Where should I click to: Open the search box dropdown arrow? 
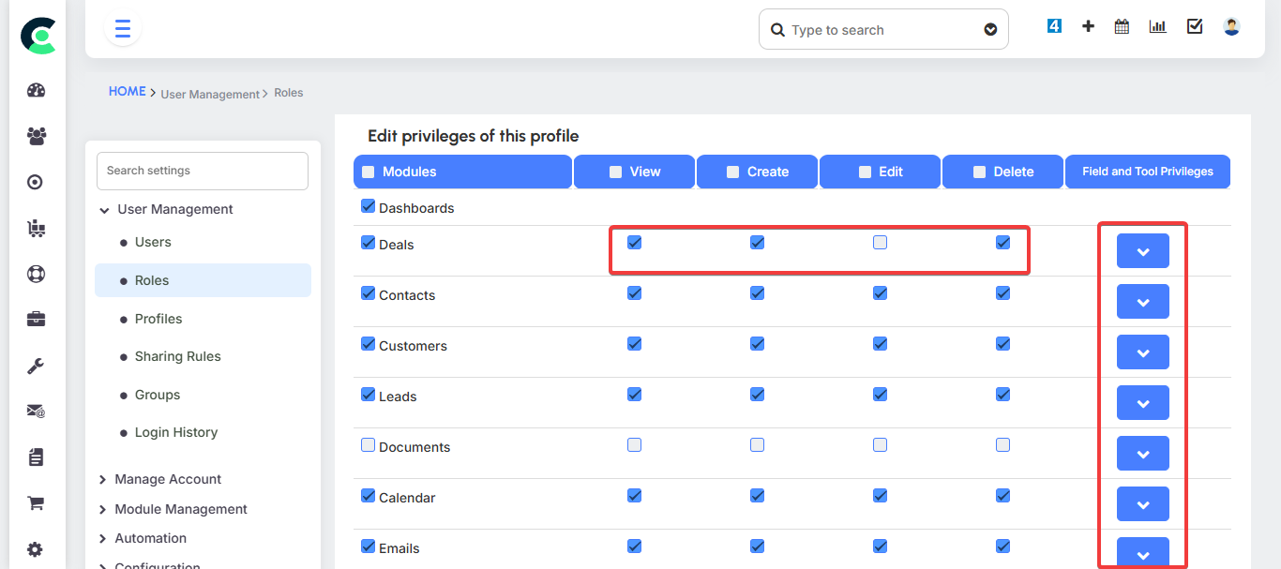pos(990,30)
